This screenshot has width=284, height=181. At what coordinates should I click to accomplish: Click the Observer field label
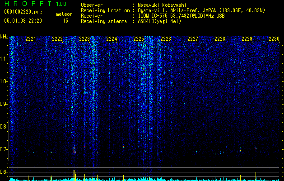point(92,5)
